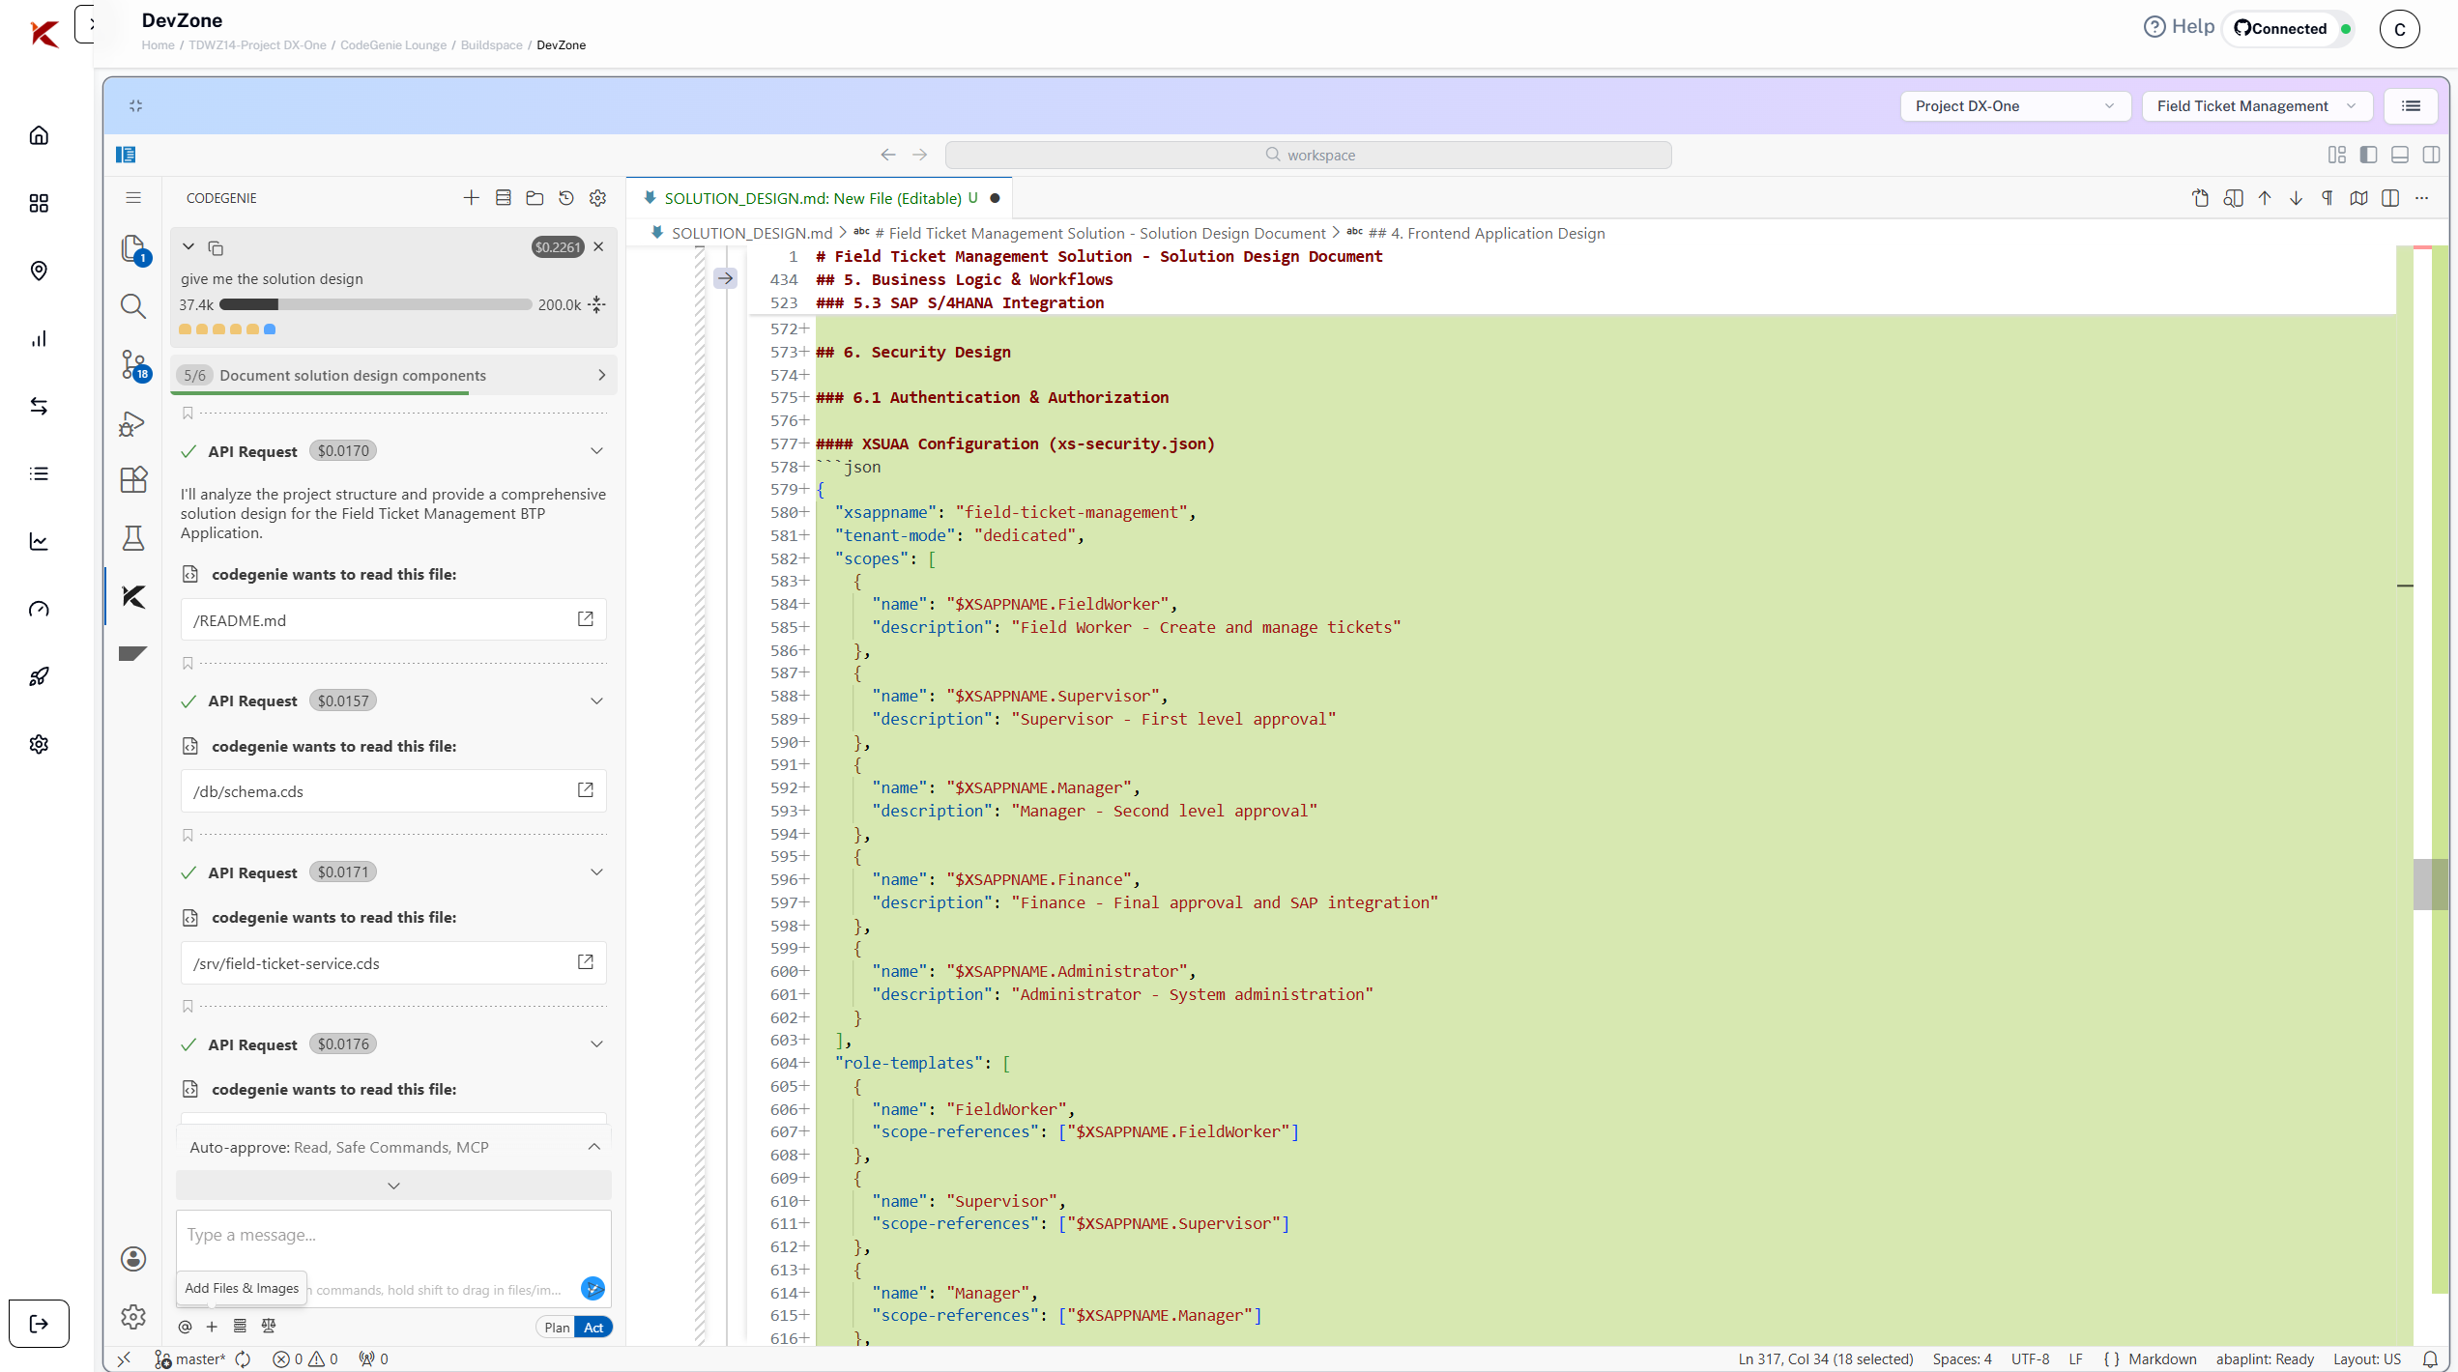Image resolution: width=2458 pixels, height=1372 pixels.
Task: Open the Extensions icon in activity bar
Action: 133,479
